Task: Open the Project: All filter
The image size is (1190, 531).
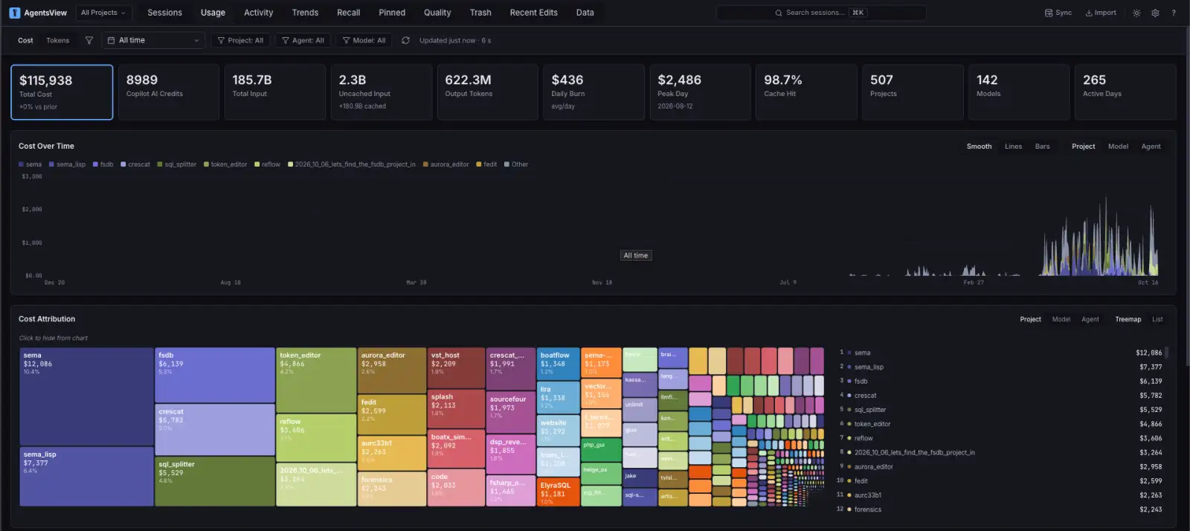Action: (241, 40)
